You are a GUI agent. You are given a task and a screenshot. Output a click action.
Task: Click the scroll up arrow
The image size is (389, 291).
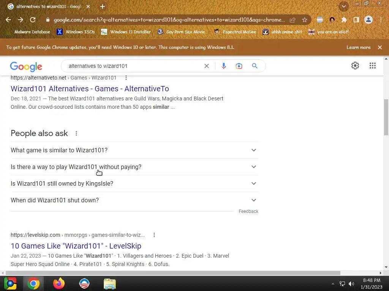click(x=386, y=59)
